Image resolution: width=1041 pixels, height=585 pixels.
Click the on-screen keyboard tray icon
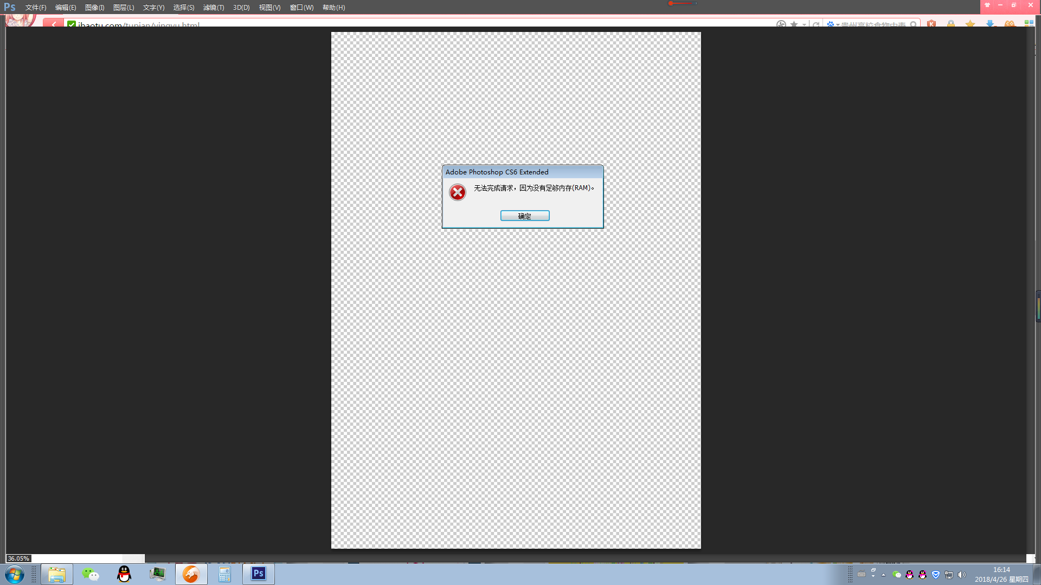(862, 574)
